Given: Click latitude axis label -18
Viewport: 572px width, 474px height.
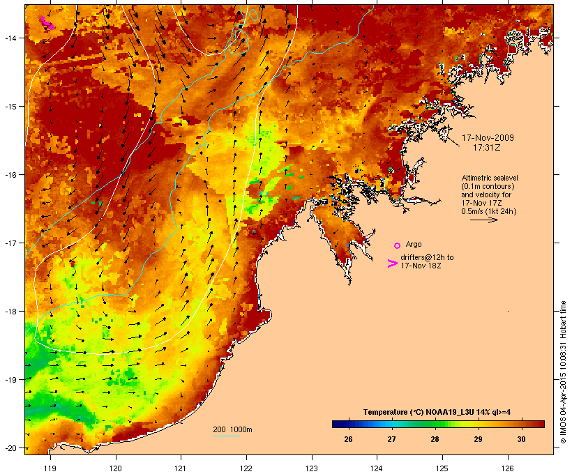Looking at the screenshot, I should pyautogui.click(x=10, y=312).
